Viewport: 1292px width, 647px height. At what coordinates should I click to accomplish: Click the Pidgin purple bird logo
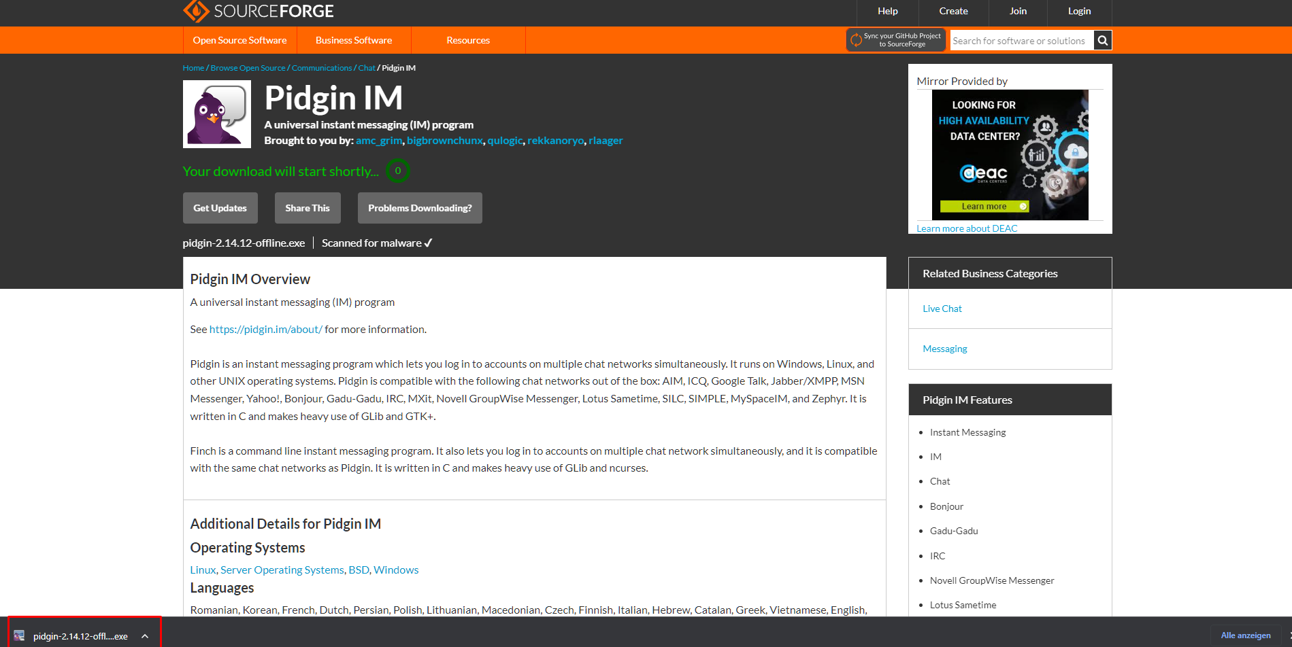click(x=217, y=114)
